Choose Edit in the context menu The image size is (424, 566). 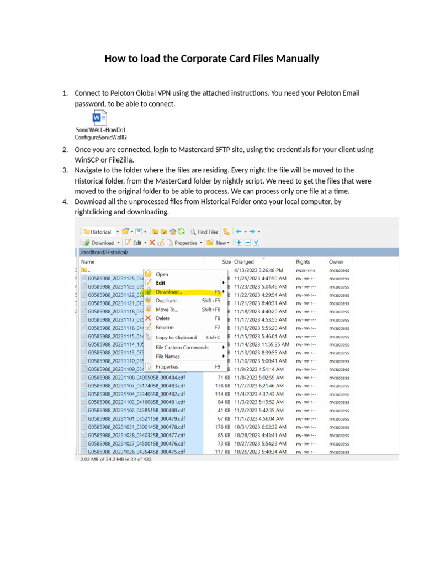(x=185, y=283)
